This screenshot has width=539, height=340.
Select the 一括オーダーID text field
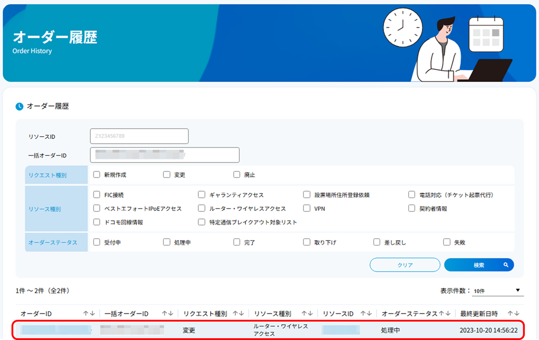(164, 155)
